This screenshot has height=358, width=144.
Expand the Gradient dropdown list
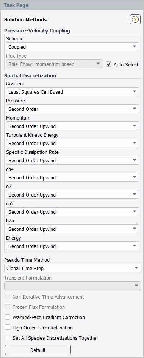[73, 92]
